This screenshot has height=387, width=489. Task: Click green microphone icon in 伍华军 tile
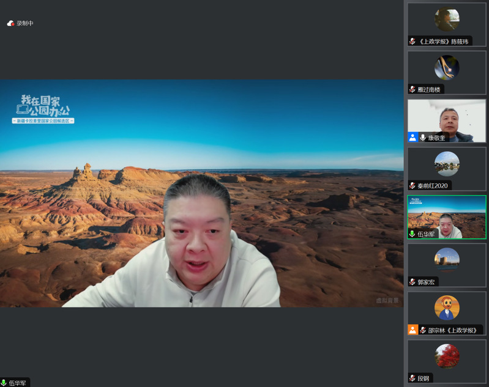(x=412, y=234)
